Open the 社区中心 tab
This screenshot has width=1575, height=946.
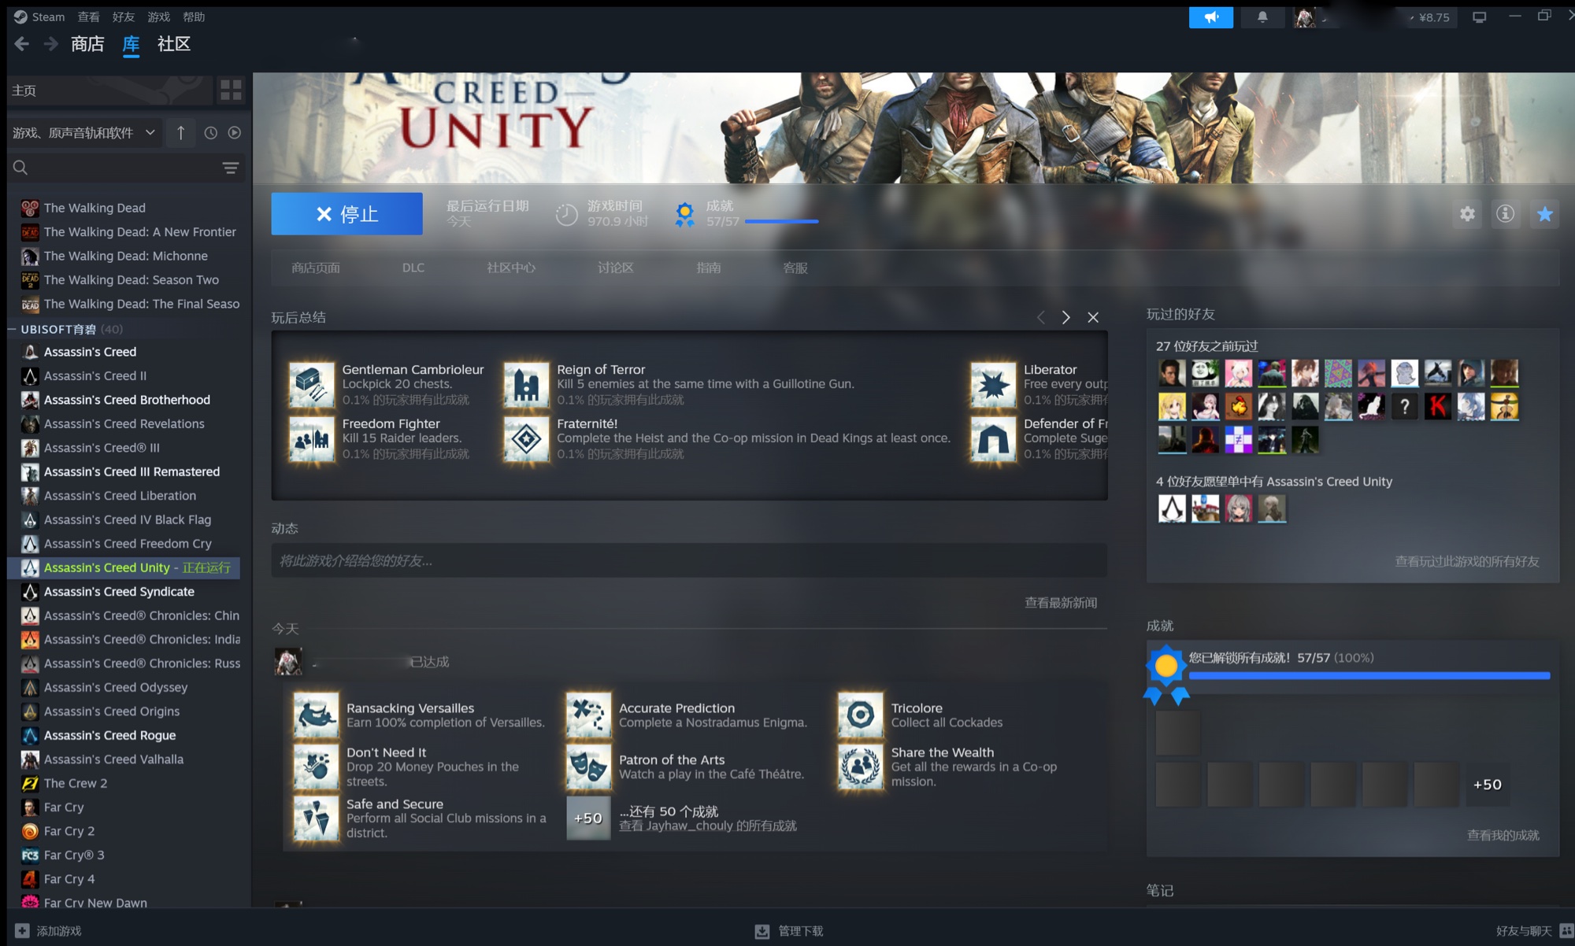pos(511,268)
